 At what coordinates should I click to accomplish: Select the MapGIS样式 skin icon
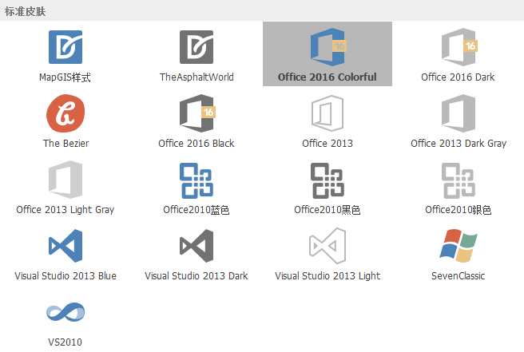65,47
